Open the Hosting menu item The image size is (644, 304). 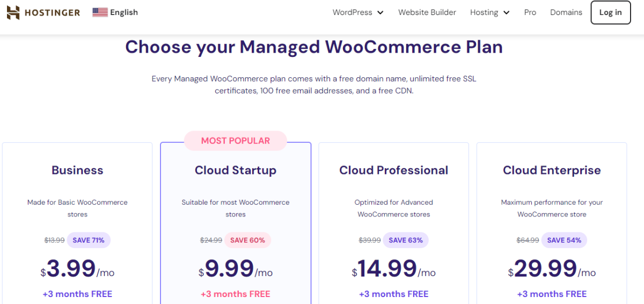[484, 12]
